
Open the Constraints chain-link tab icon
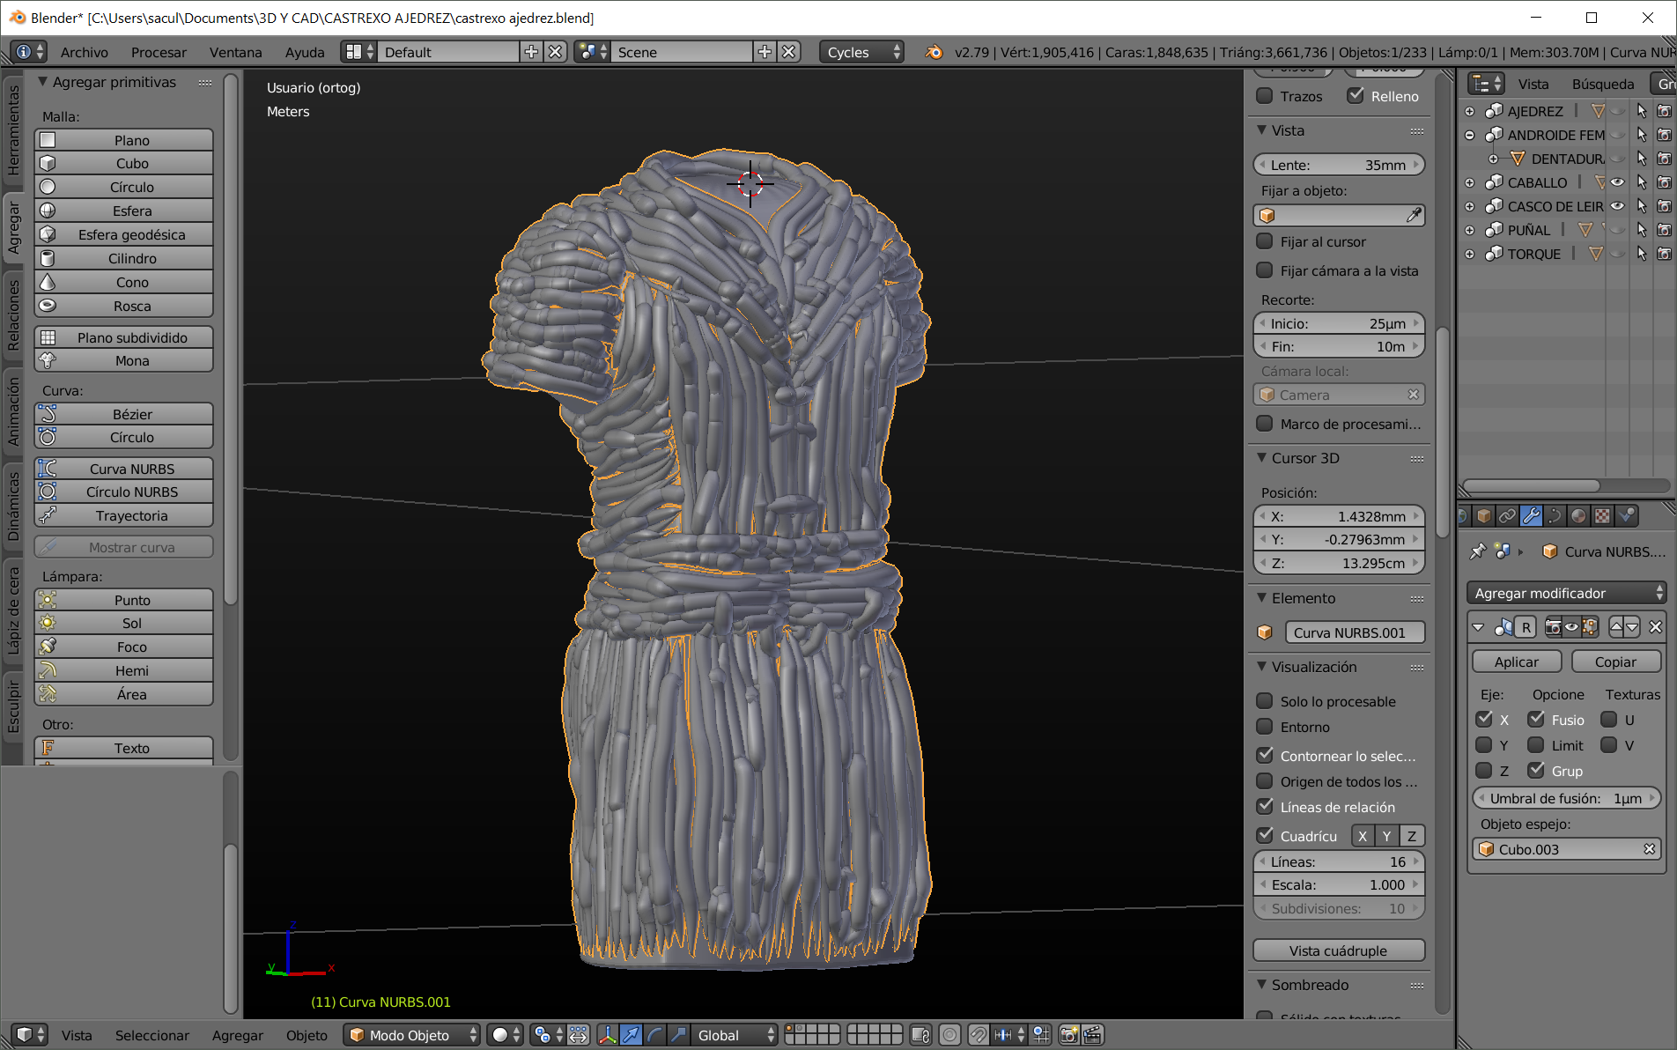point(1507,516)
